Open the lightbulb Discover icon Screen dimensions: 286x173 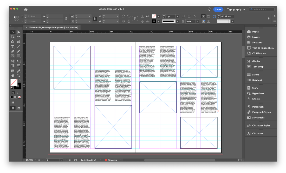(209, 9)
